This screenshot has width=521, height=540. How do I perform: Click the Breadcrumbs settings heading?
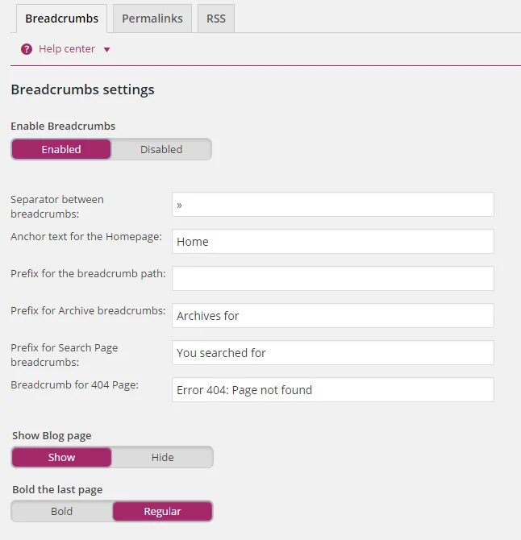82,89
